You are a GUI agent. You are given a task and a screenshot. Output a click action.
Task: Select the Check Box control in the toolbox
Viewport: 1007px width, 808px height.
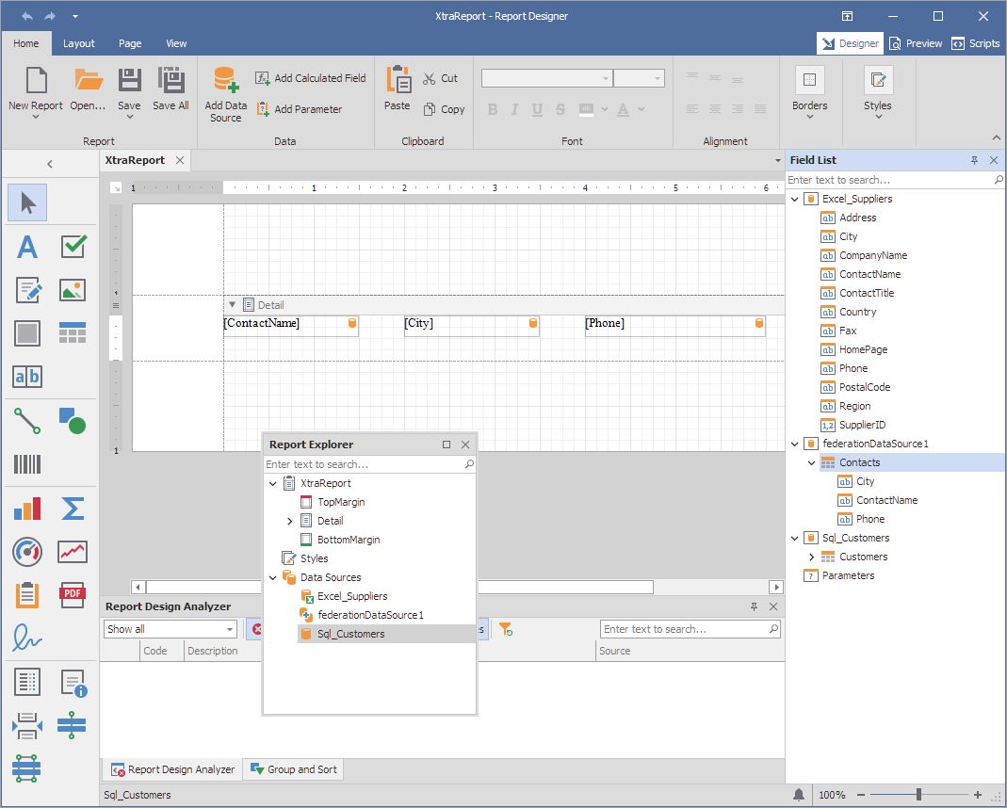click(73, 247)
